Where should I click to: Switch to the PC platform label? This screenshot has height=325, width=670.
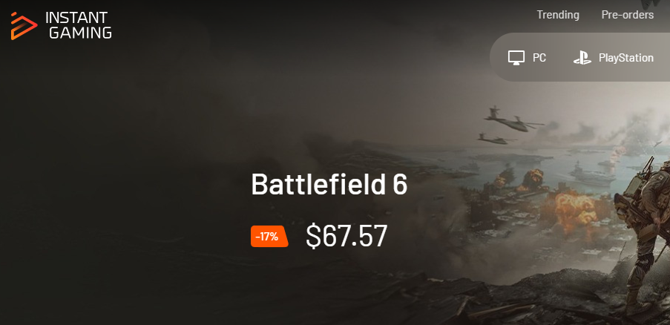point(539,58)
